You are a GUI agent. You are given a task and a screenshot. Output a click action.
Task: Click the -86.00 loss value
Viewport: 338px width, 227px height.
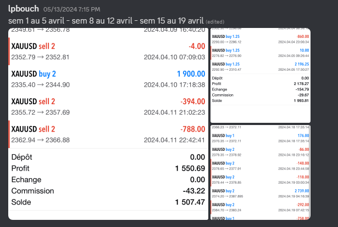pyautogui.click(x=304, y=149)
